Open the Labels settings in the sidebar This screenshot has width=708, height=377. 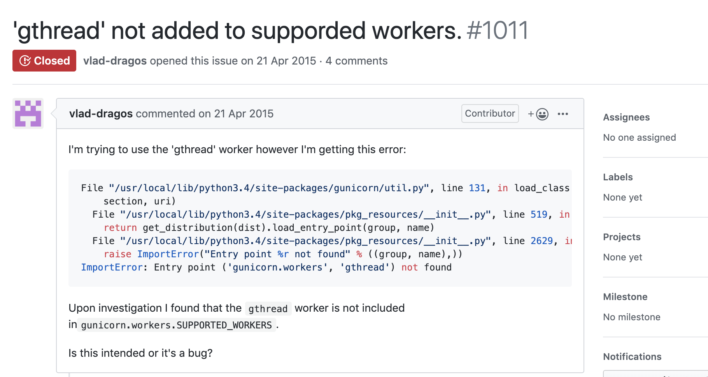coord(617,177)
